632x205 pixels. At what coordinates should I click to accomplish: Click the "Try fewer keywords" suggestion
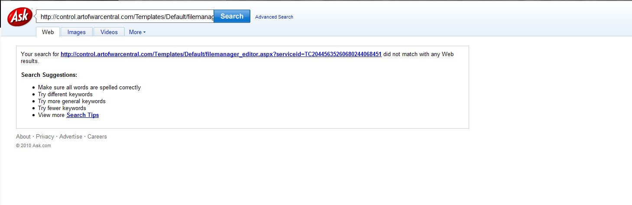click(62, 108)
